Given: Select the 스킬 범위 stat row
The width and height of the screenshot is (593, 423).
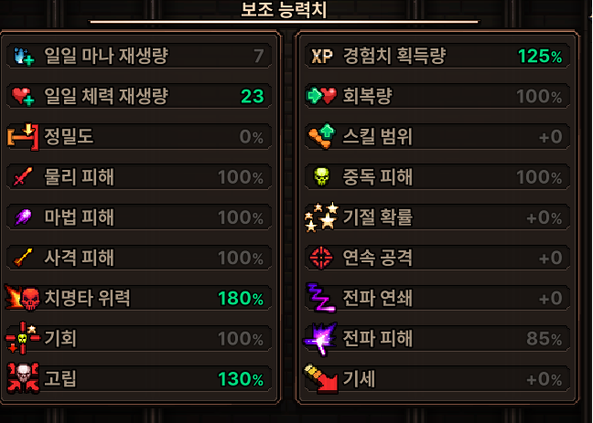Looking at the screenshot, I should [437, 136].
